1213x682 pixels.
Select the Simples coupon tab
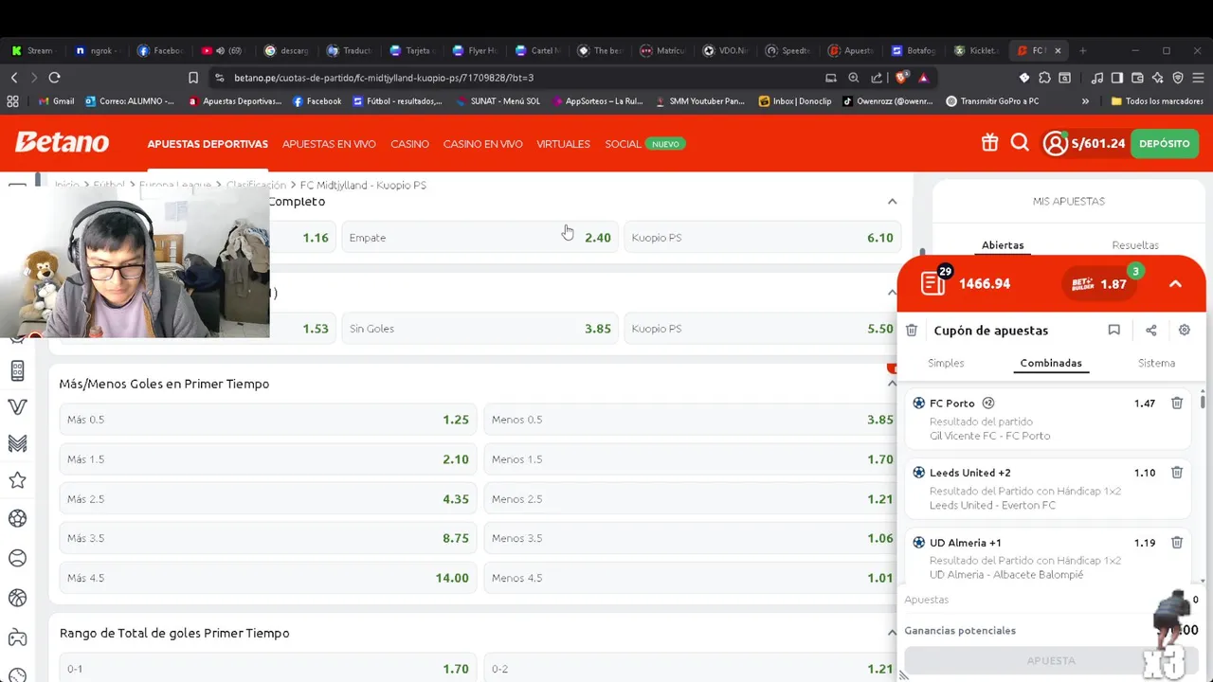tap(946, 363)
